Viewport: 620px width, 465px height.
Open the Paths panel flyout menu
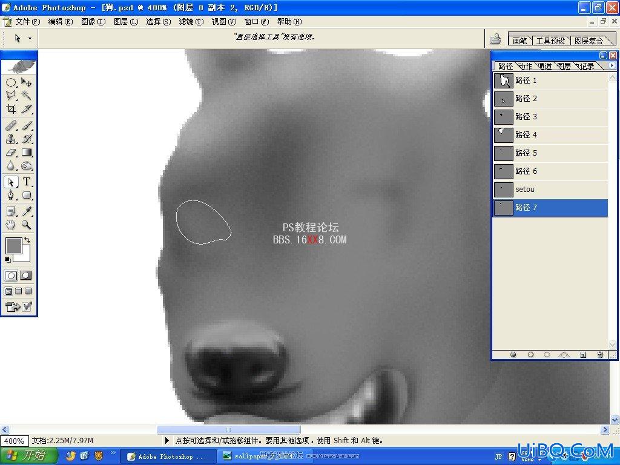coord(612,65)
